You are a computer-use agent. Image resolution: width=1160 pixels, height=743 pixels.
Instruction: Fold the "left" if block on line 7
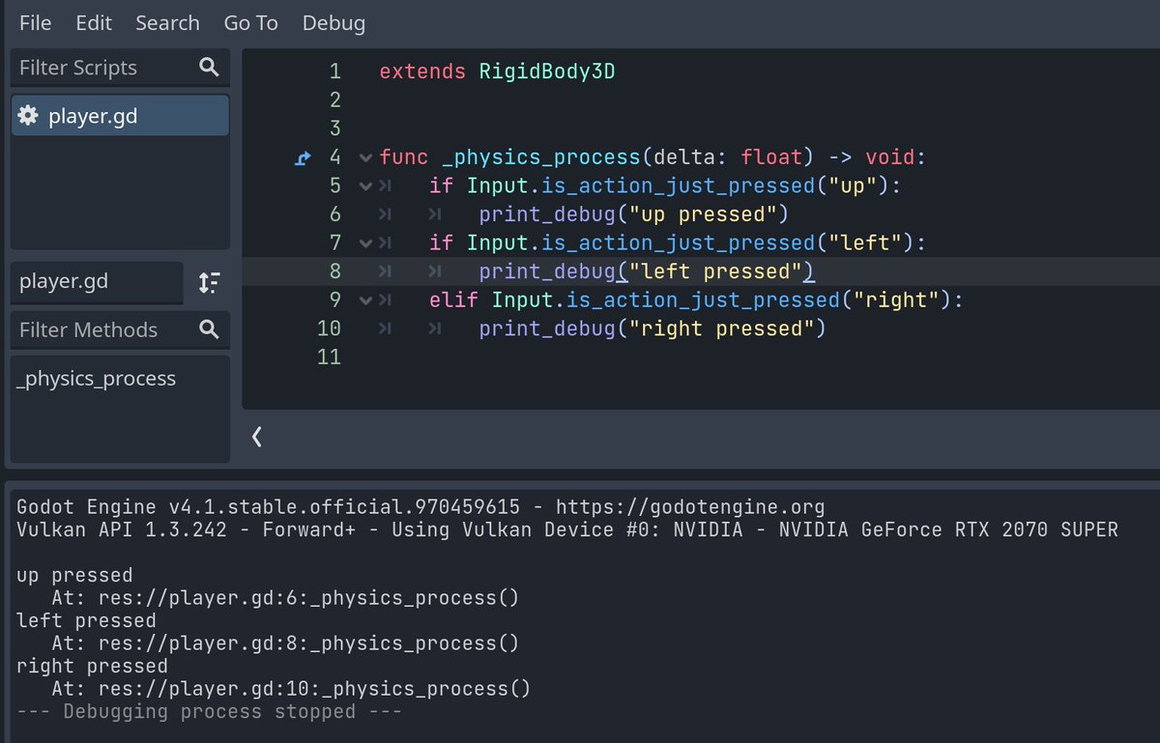[364, 243]
